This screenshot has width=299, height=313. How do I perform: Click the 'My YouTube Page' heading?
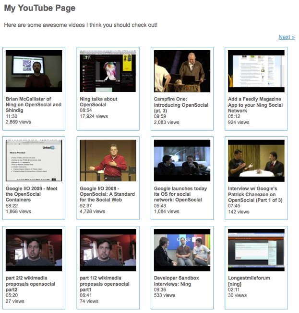(40, 8)
